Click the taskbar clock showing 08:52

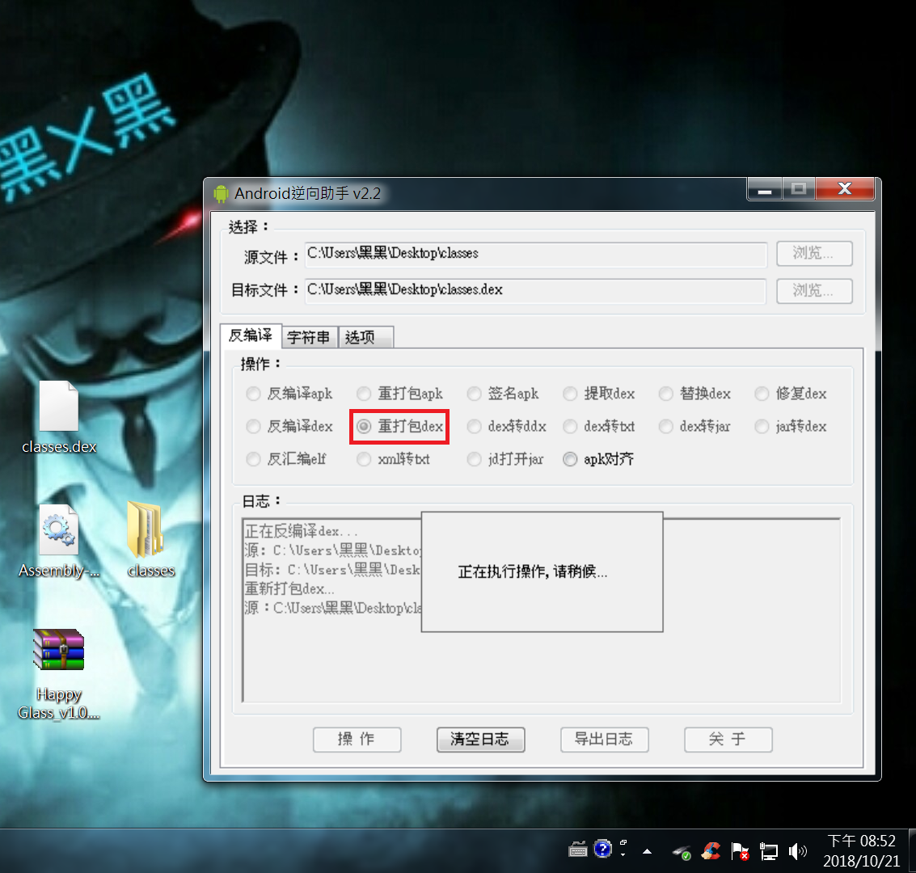coord(862,851)
